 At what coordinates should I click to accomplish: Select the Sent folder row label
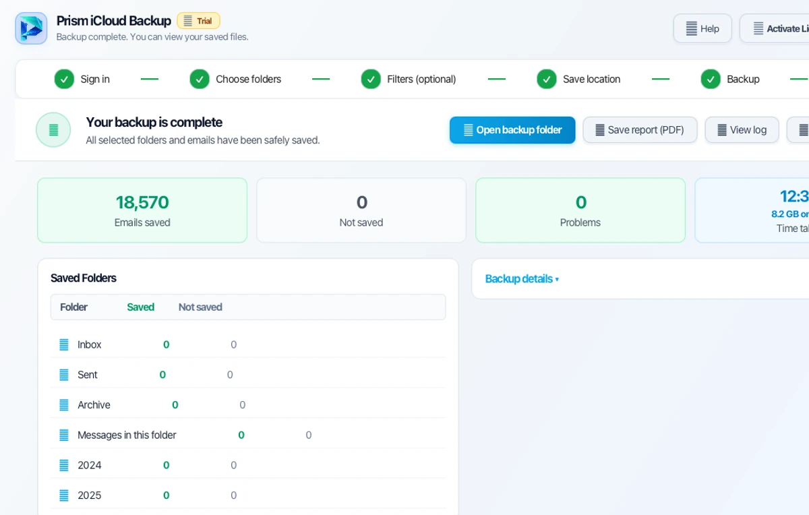click(88, 375)
